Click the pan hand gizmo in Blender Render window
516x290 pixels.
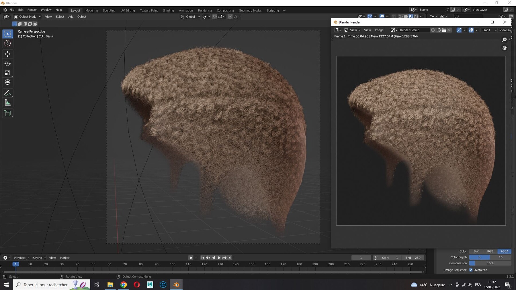505,48
